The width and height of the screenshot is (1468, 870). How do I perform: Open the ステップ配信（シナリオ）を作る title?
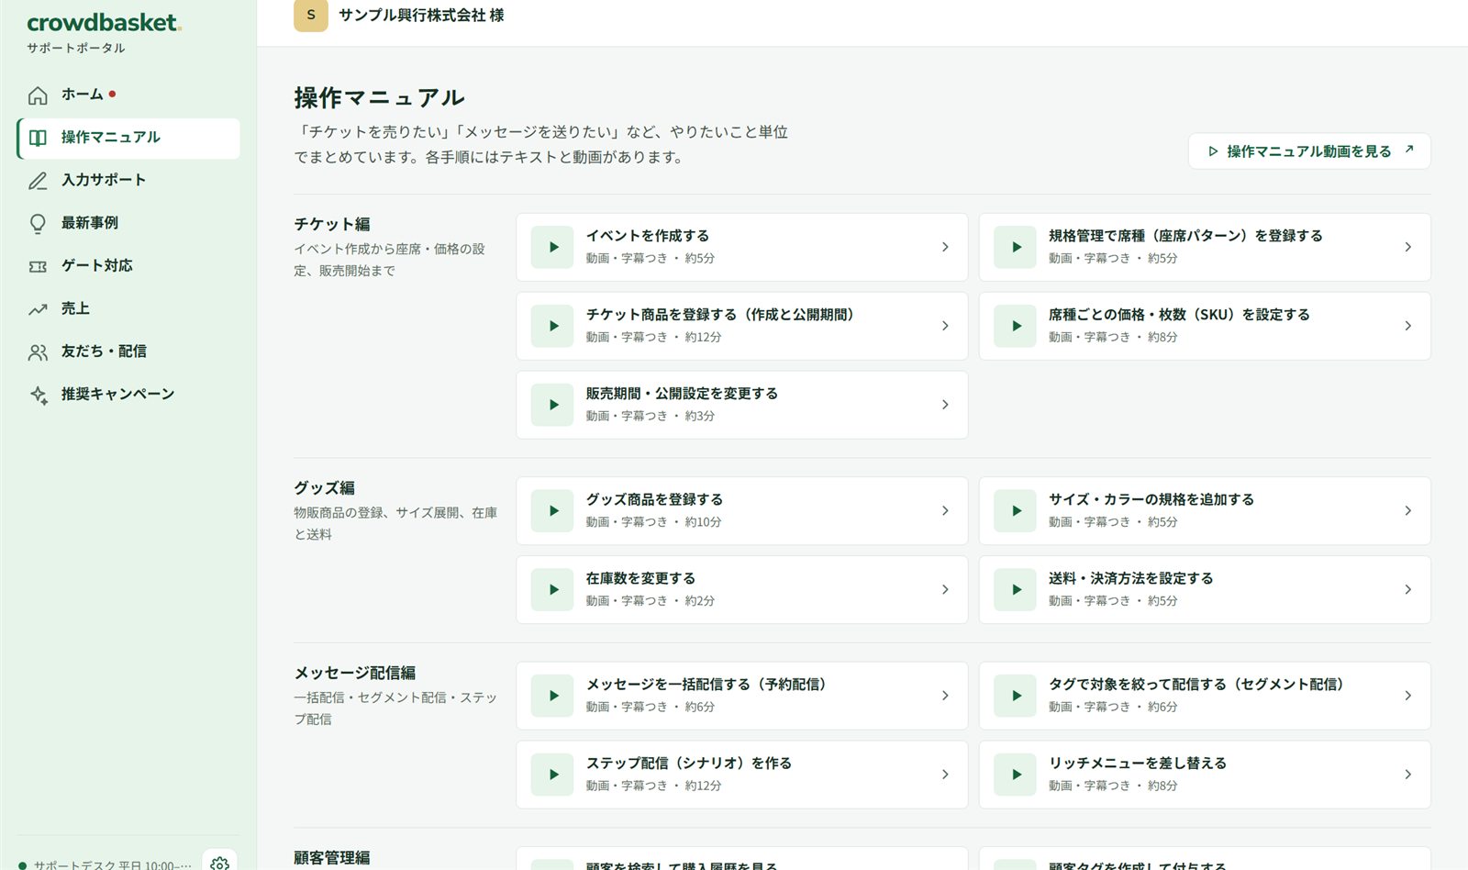(689, 764)
